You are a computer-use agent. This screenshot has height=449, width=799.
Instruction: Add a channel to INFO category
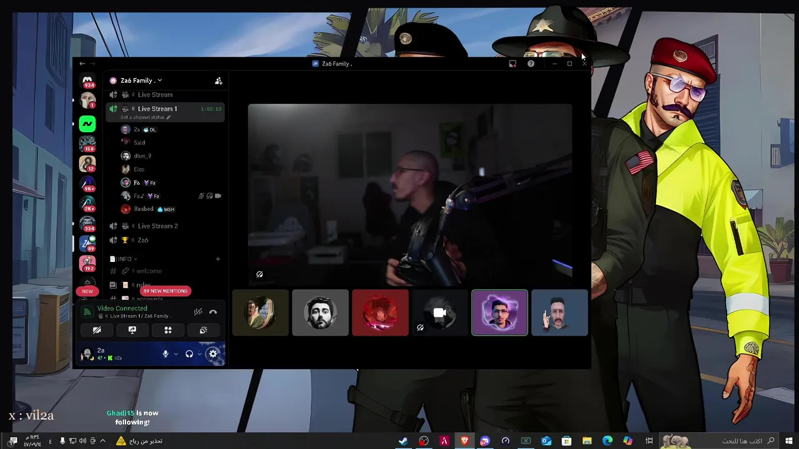(x=218, y=259)
